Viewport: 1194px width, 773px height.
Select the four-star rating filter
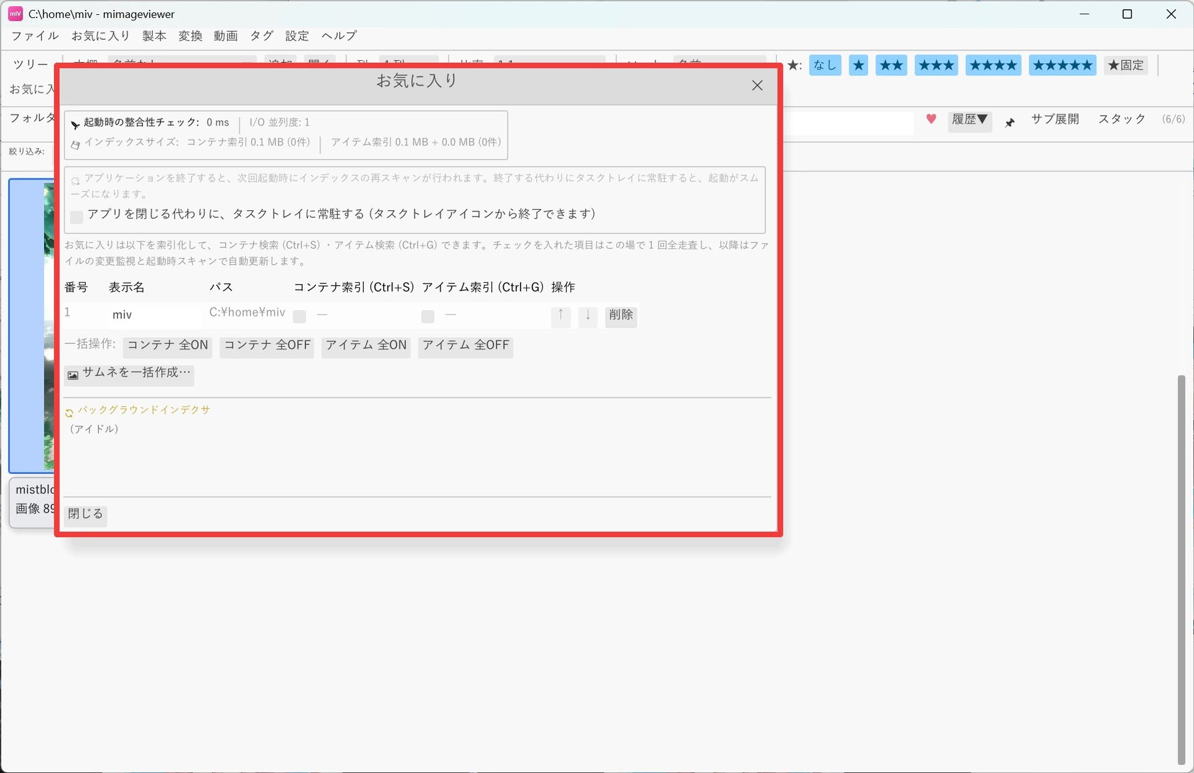coord(993,65)
